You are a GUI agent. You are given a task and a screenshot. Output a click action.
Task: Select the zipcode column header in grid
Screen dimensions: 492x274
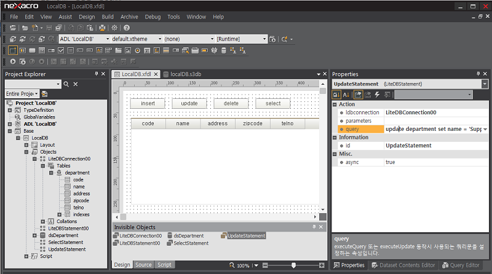pyautogui.click(x=253, y=123)
